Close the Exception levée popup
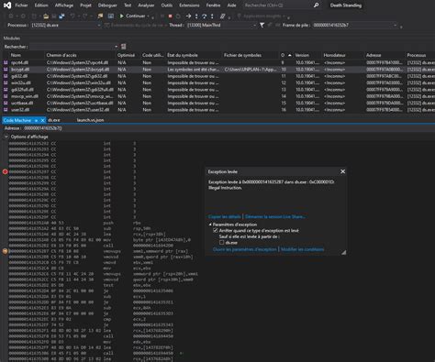435x362 pixels. point(342,171)
